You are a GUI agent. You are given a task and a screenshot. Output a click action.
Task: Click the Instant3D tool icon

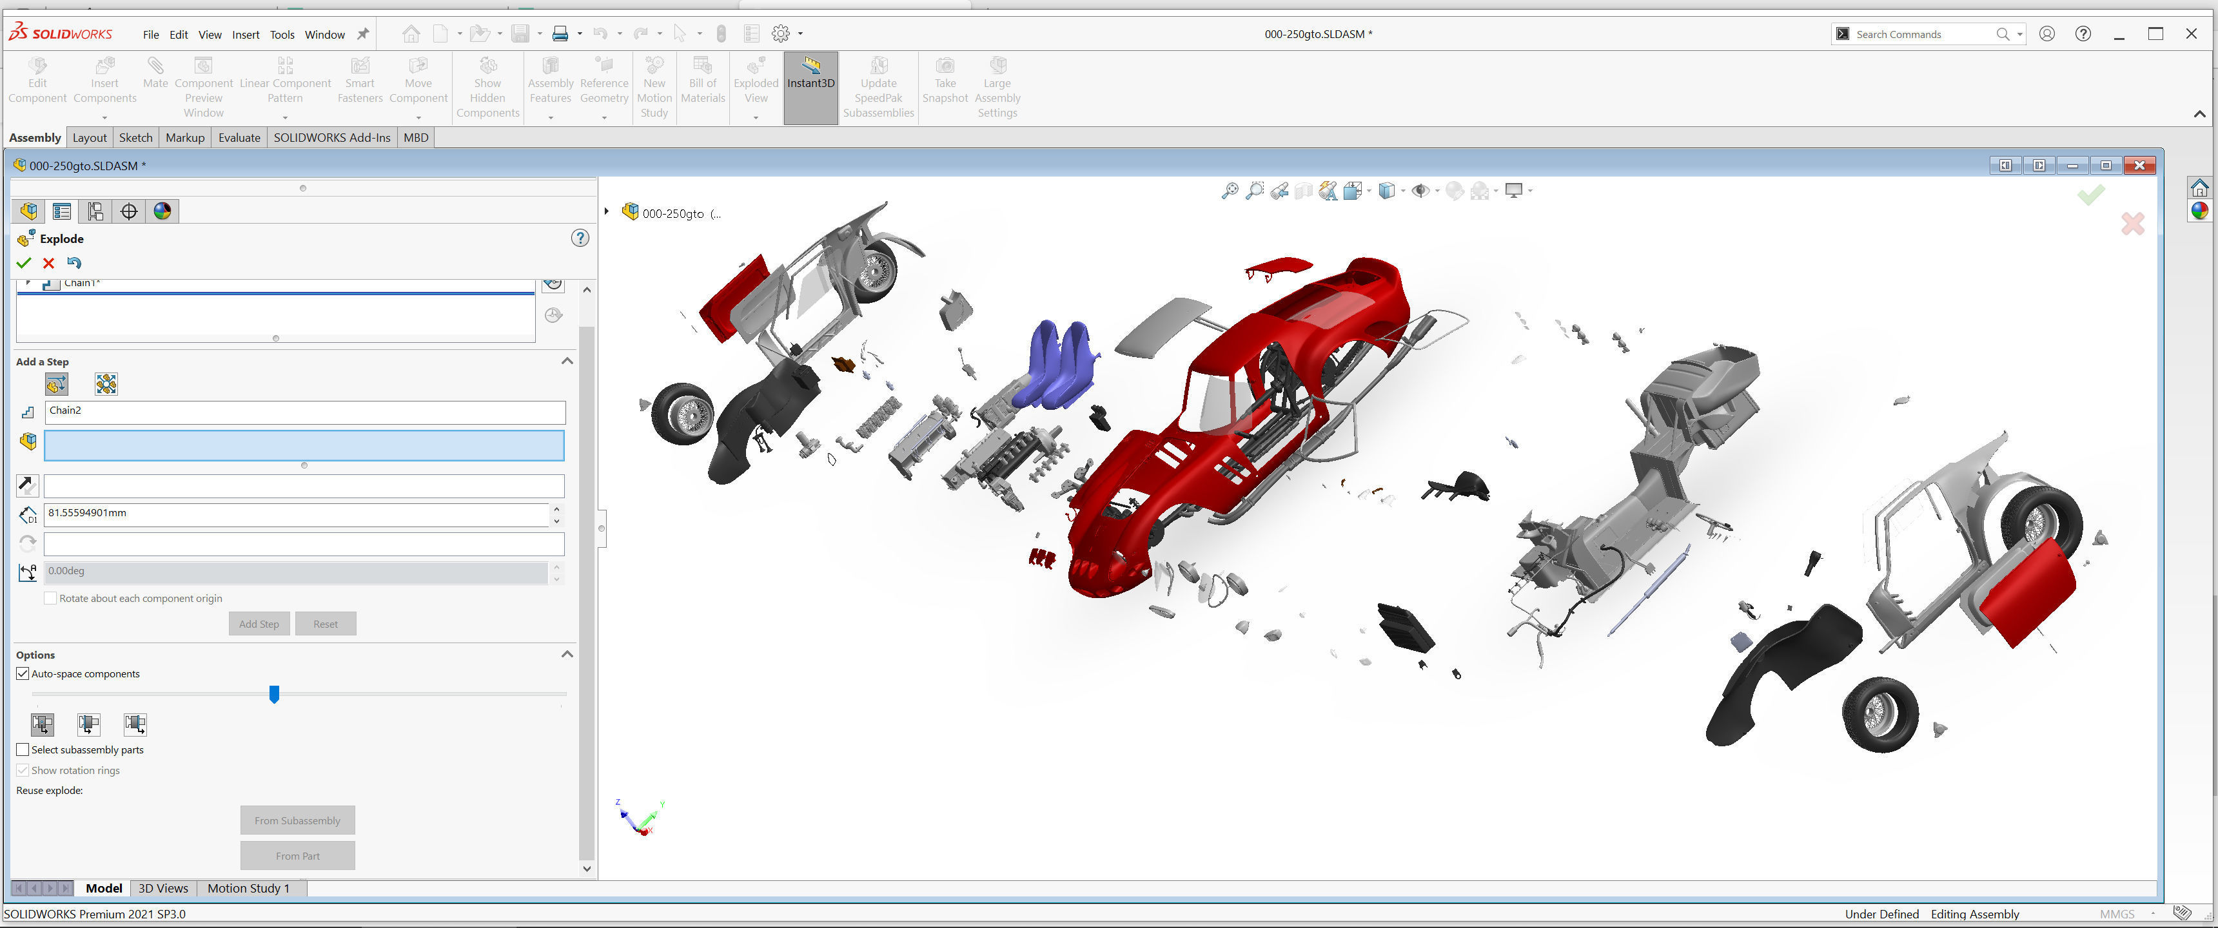810,66
